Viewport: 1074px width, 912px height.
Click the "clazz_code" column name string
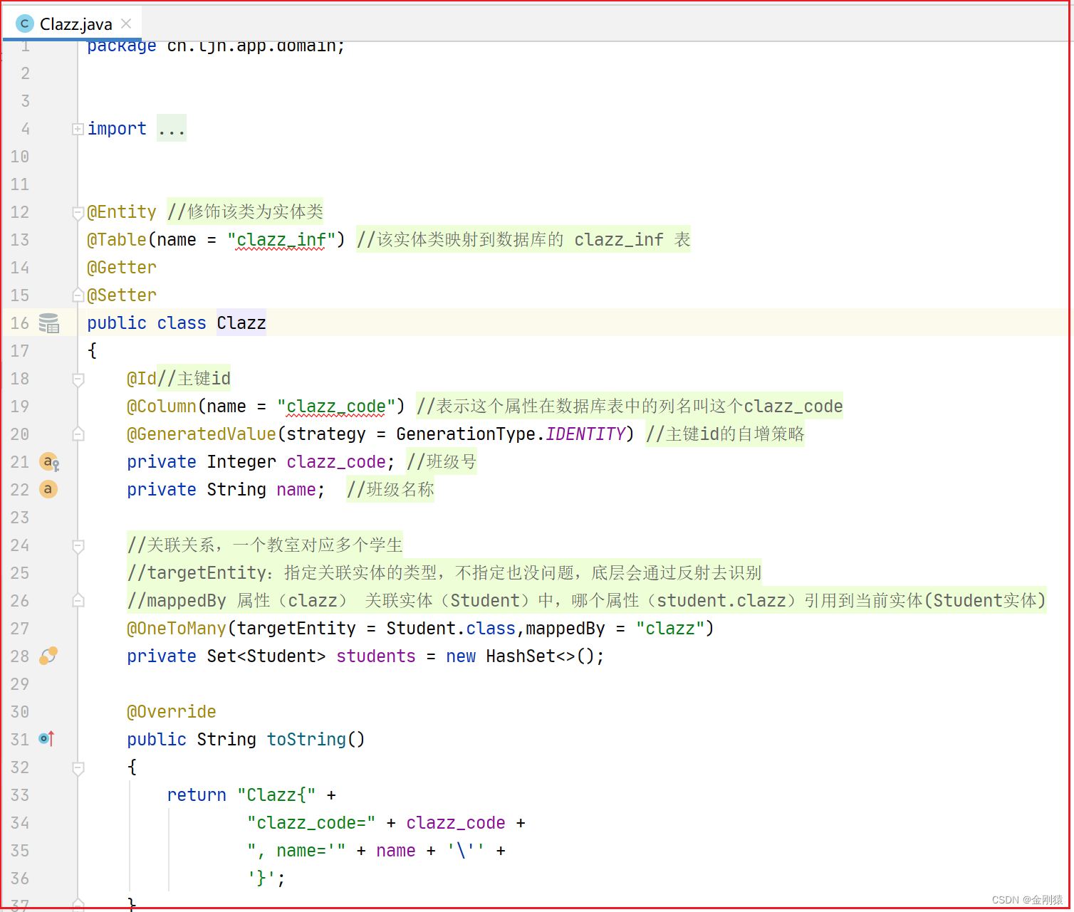(336, 407)
